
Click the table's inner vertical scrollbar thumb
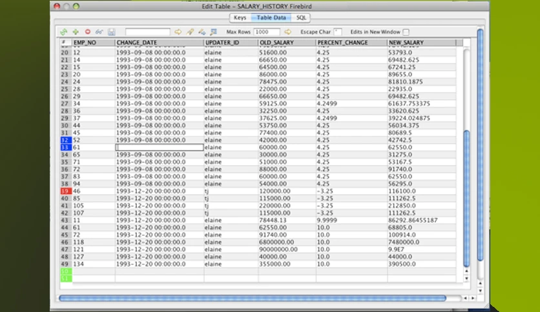pyautogui.click(x=466, y=199)
